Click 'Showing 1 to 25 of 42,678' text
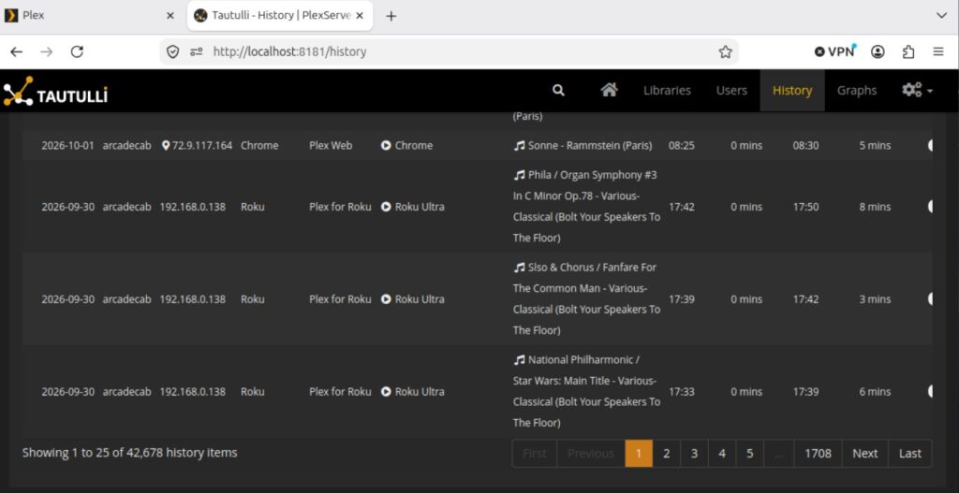 129,453
